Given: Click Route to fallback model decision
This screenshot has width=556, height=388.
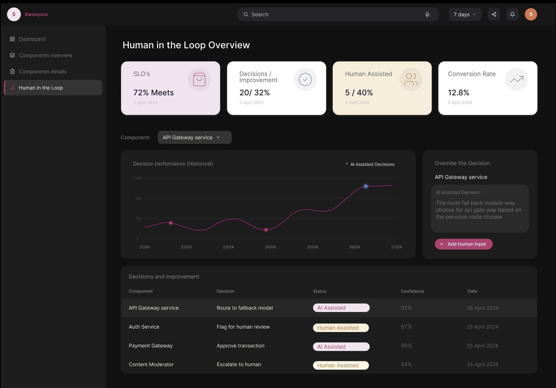Looking at the screenshot, I should 245,308.
